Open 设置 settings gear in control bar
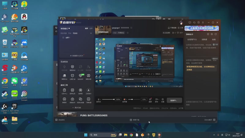The height and width of the screenshot is (138, 245). coord(163,100)
